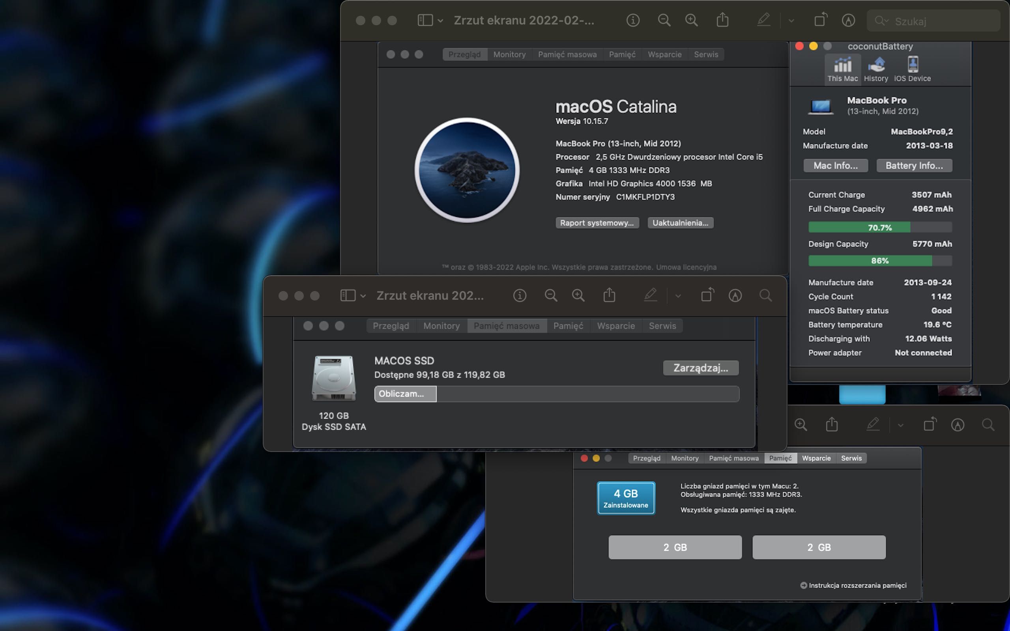Screen dimensions: 1010x631
Task: Click Cycle Count value 1 142
Action: (941, 297)
